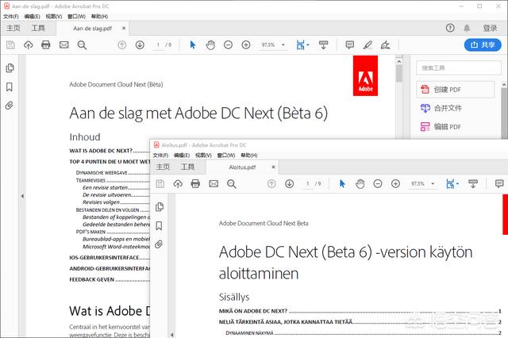Screen dimensions: 508x338
Task: Click the 搜索工具 search field
Action: click(x=459, y=68)
